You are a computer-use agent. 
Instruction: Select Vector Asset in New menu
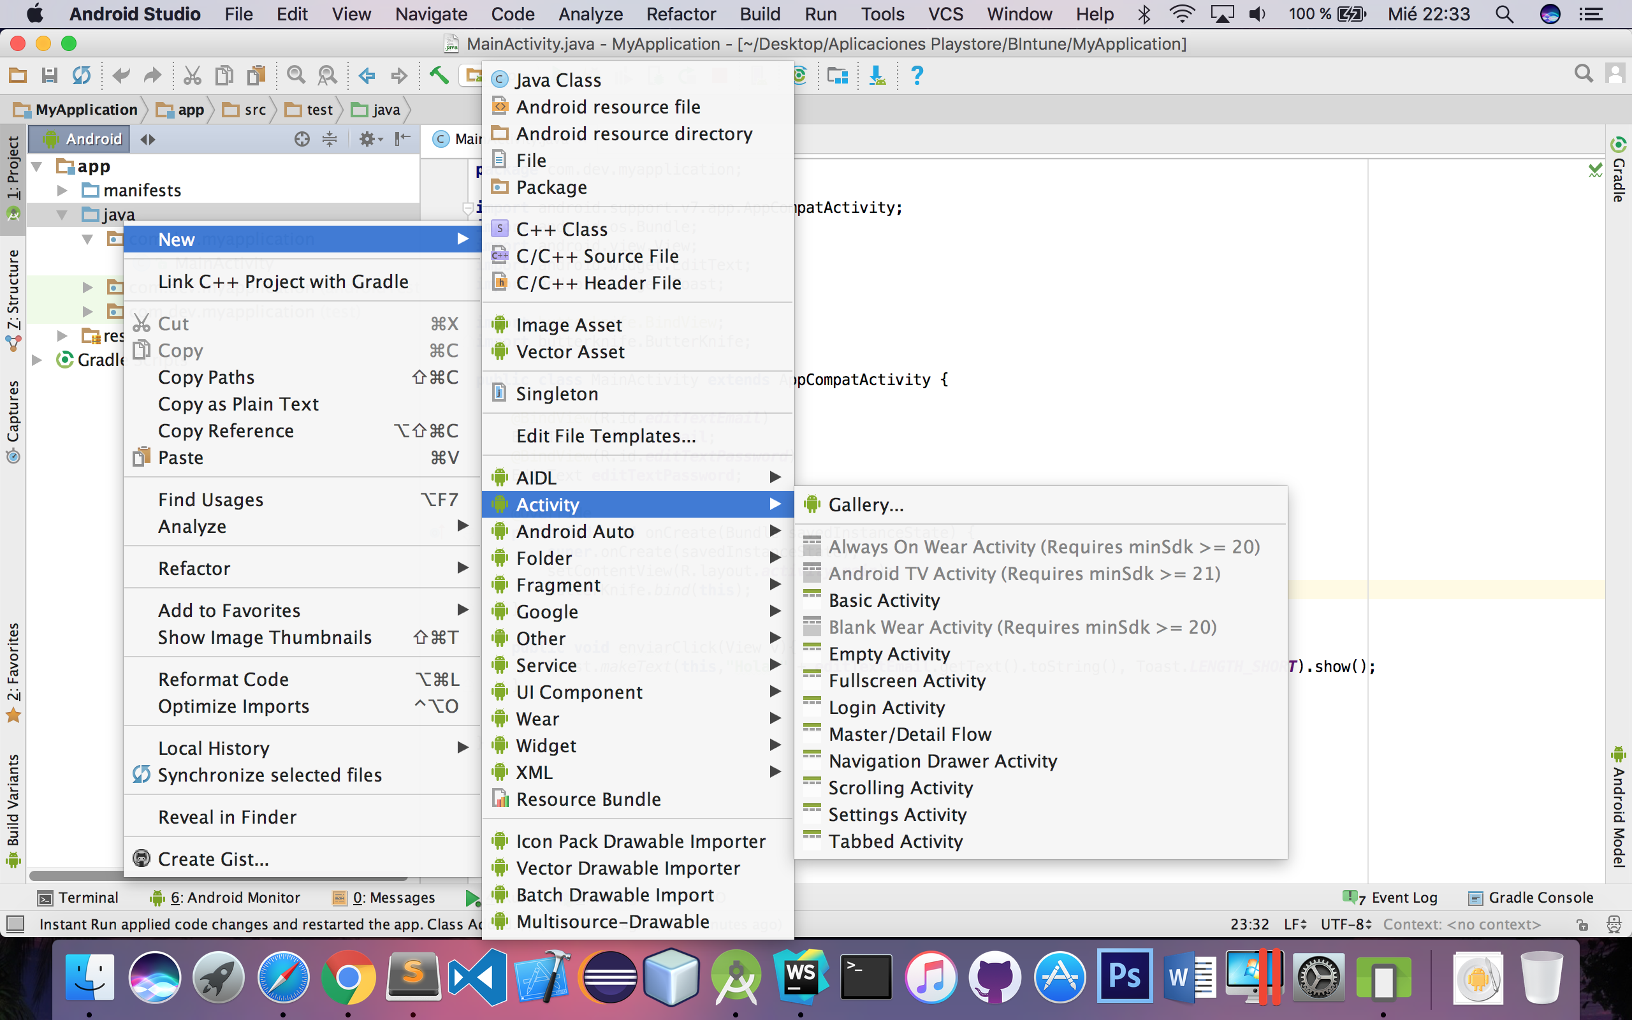click(x=637, y=351)
